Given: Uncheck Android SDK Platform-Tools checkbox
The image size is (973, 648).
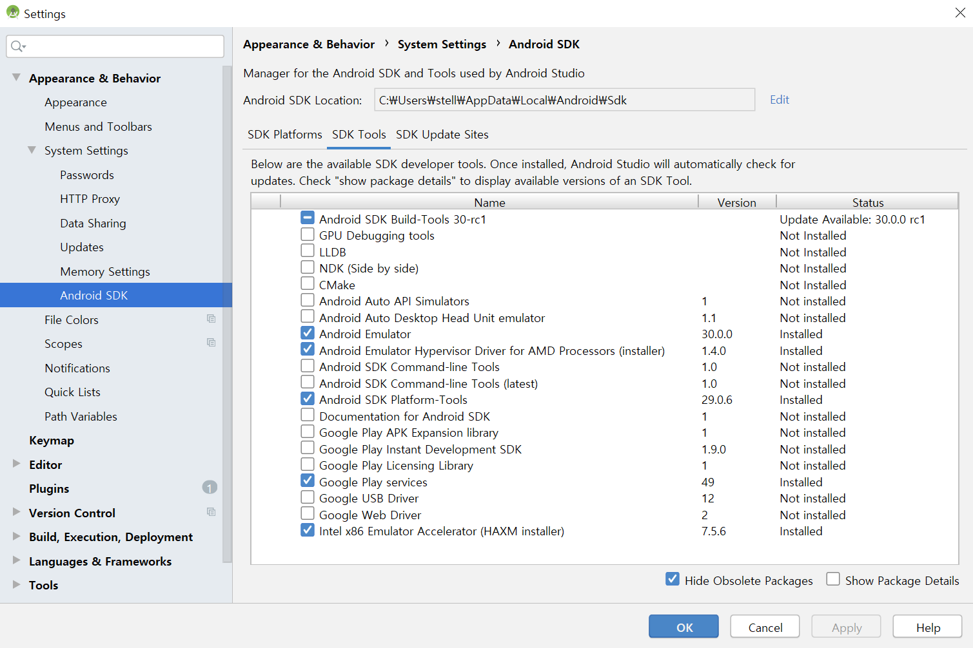Looking at the screenshot, I should [308, 399].
